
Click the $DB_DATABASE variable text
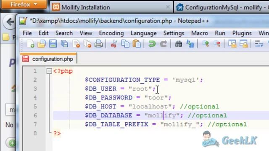point(108,115)
